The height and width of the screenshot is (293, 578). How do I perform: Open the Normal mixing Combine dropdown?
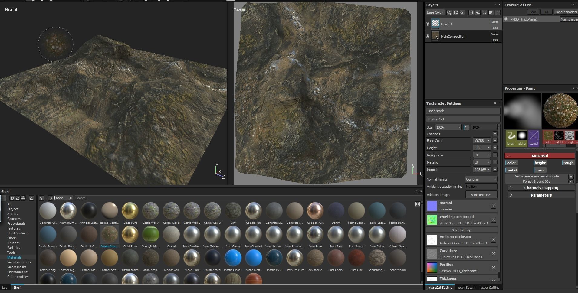point(481,179)
